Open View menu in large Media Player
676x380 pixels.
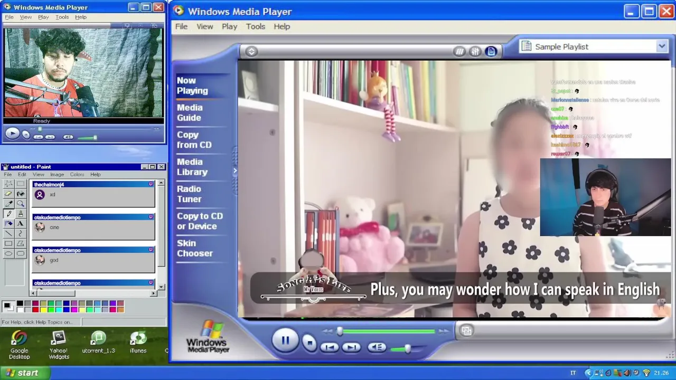204,26
